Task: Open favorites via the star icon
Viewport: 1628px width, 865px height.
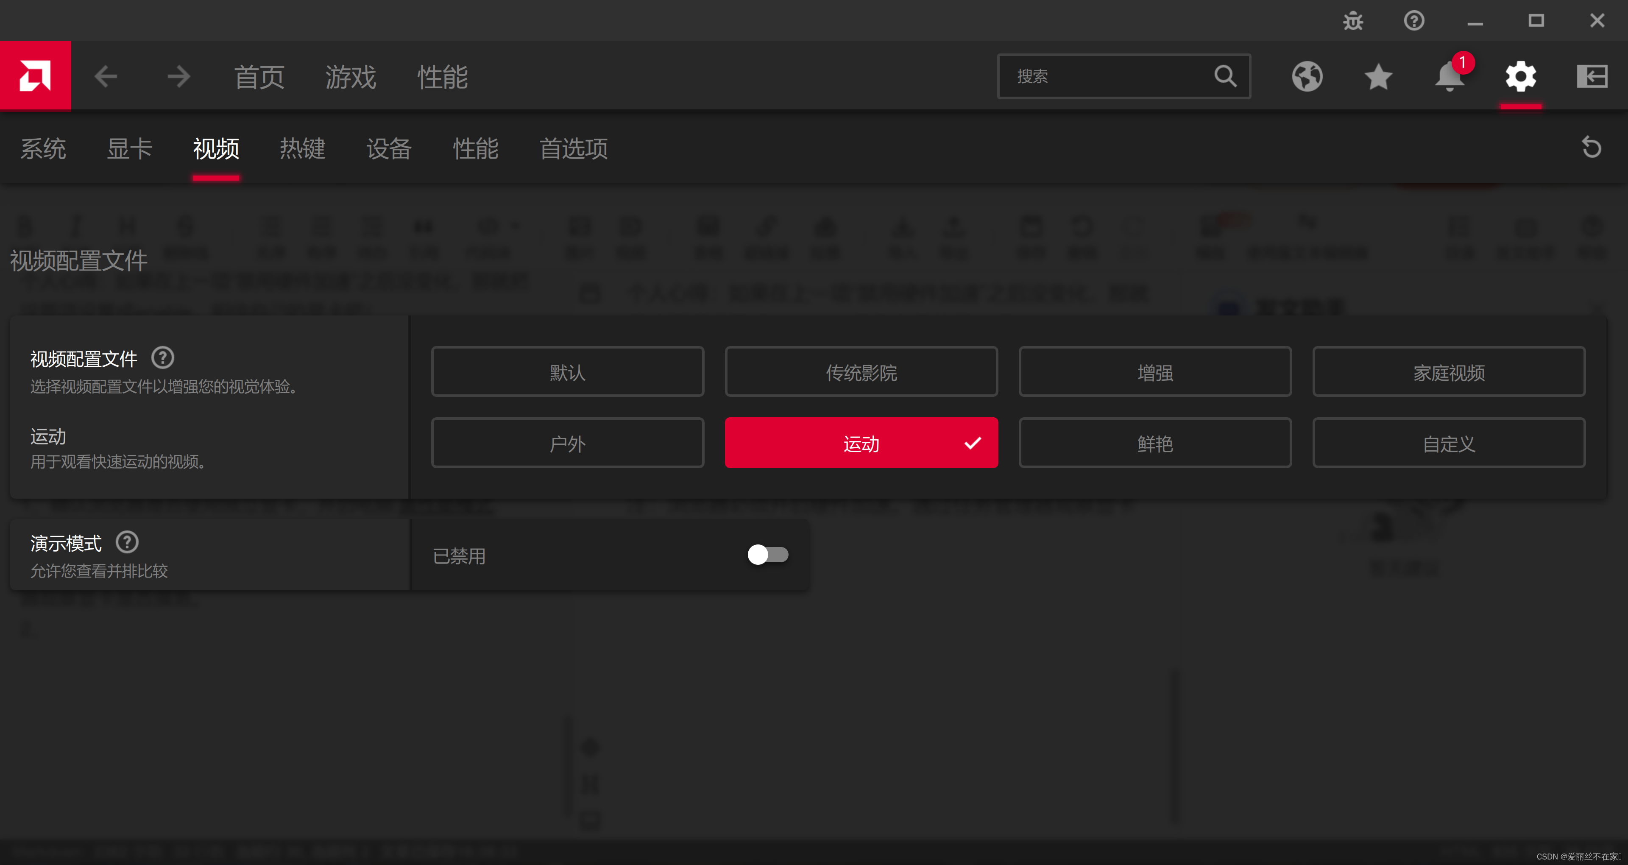Action: point(1378,76)
